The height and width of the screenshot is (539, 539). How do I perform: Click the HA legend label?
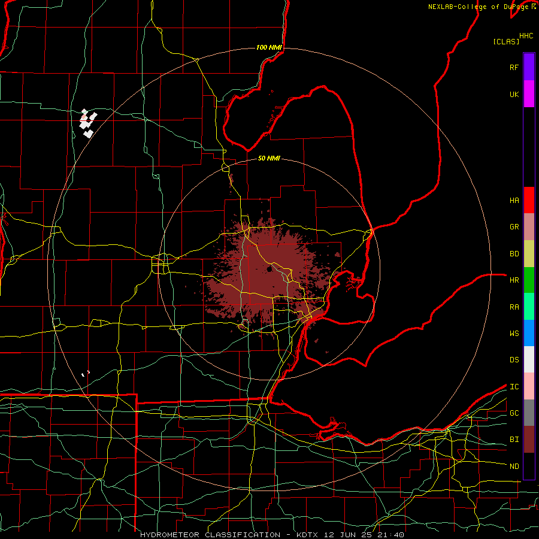[x=514, y=201]
